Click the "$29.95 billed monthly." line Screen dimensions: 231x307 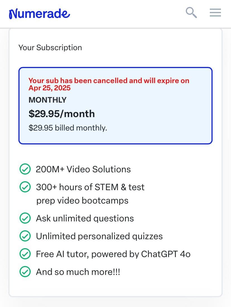(68, 128)
